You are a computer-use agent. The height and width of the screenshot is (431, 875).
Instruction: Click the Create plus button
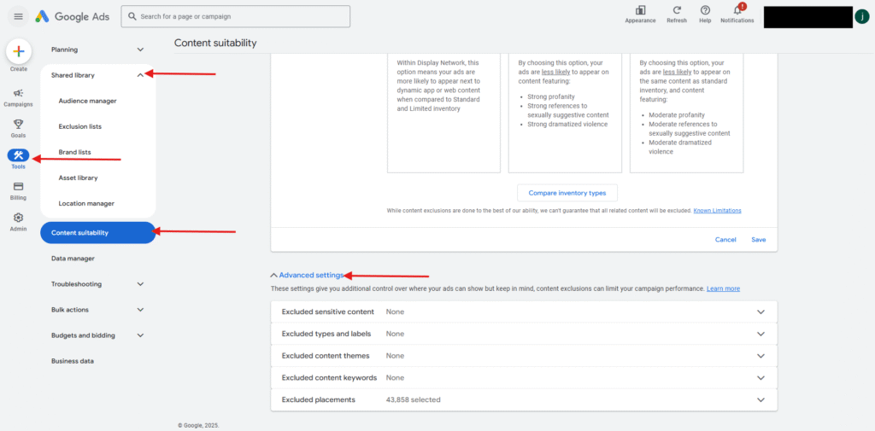tap(19, 51)
